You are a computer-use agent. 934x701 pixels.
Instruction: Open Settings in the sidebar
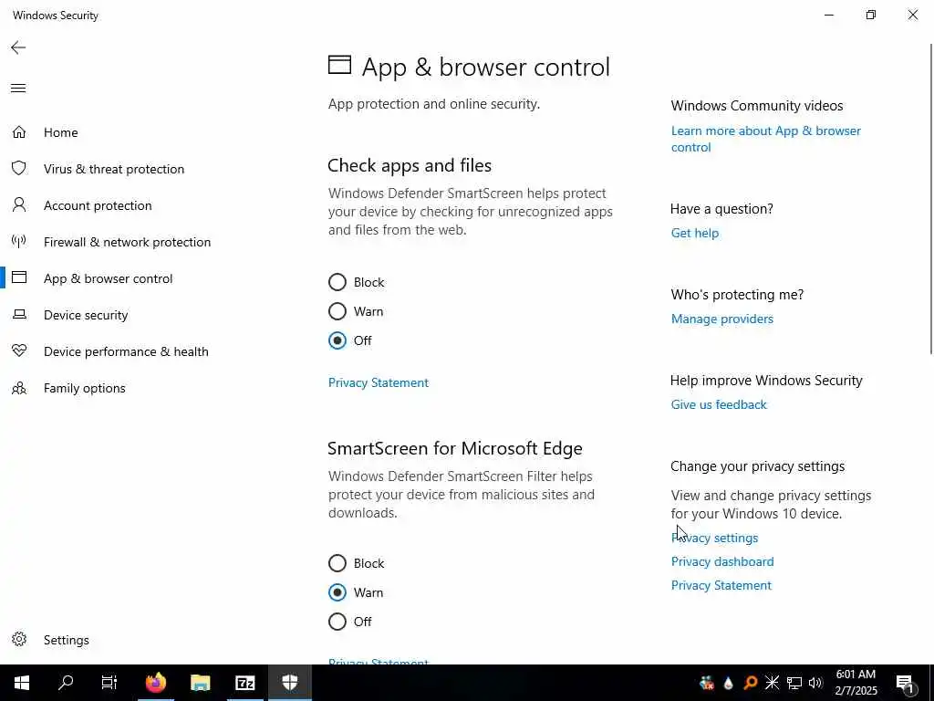66,640
